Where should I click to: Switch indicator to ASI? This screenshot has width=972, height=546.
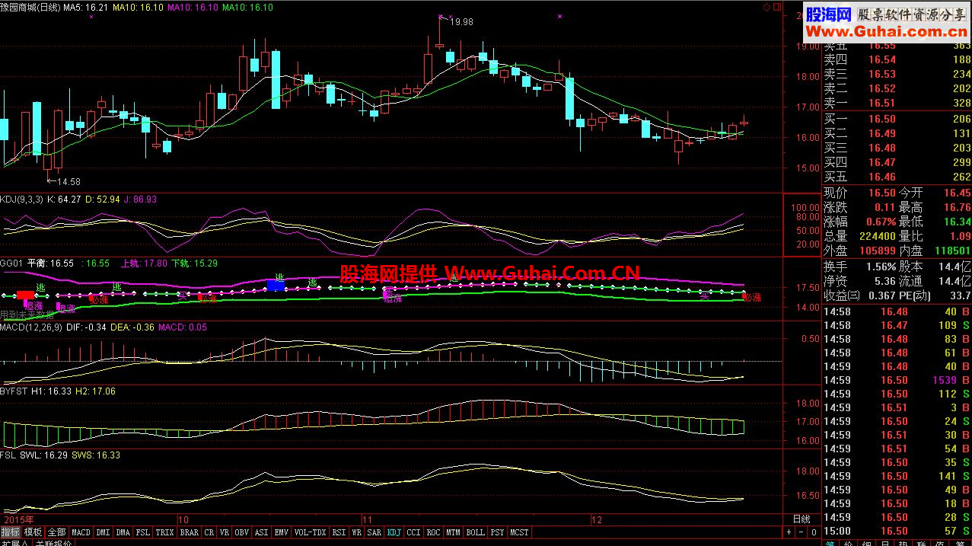262,532
